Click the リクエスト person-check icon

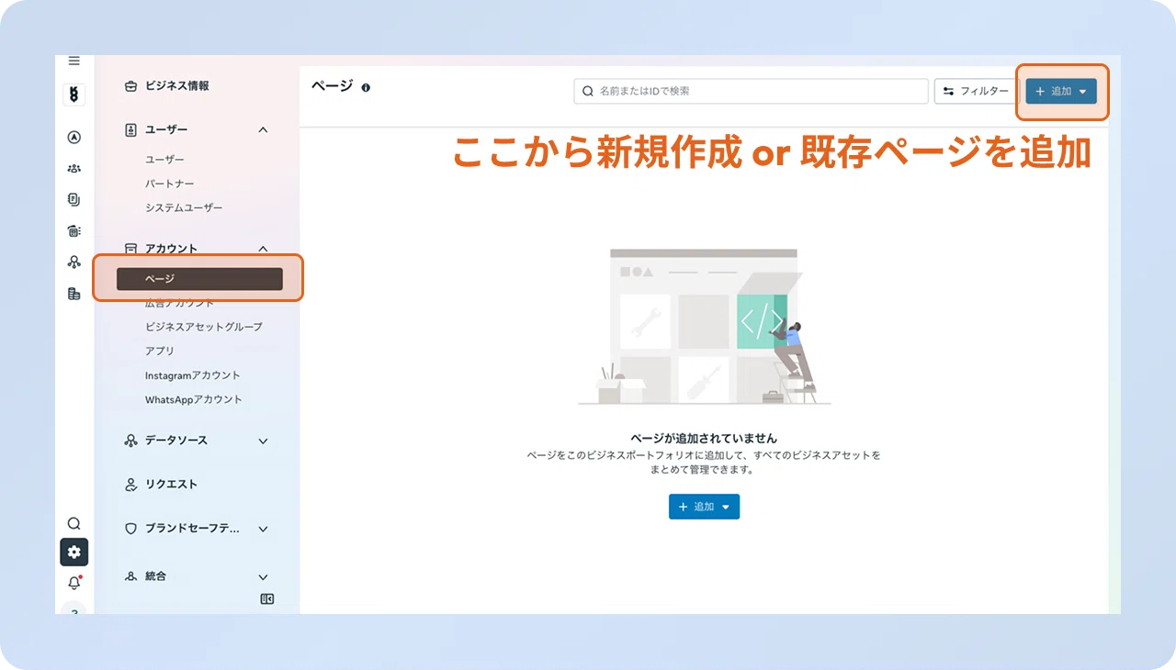tap(130, 485)
